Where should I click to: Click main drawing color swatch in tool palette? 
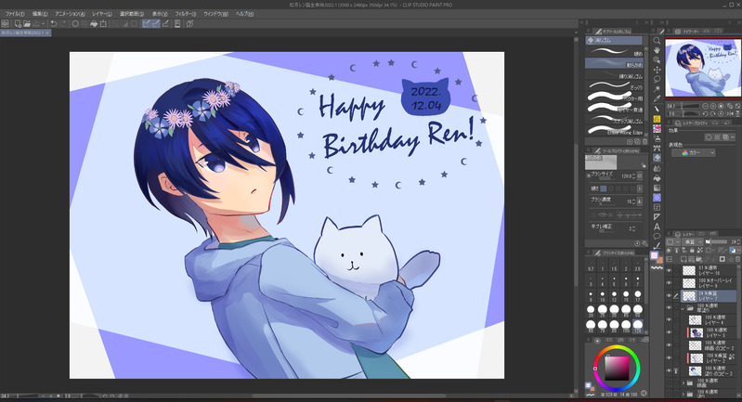655,255
